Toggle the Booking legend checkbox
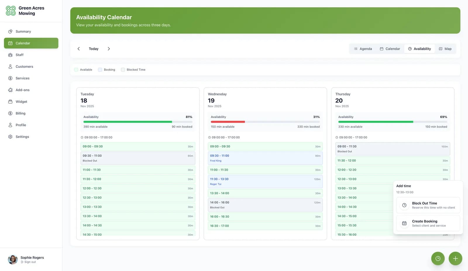 [x=100, y=70]
